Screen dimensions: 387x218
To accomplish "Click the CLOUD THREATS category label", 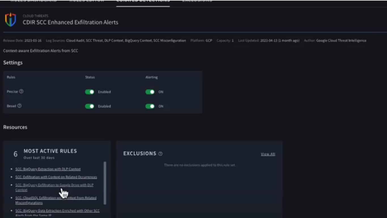I will point(35,16).
